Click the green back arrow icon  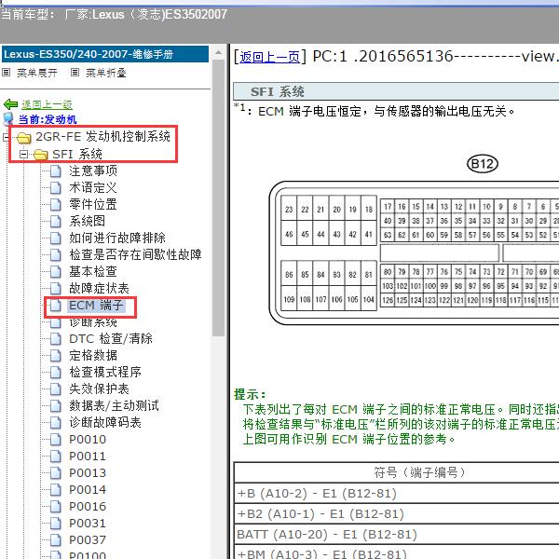[10, 104]
